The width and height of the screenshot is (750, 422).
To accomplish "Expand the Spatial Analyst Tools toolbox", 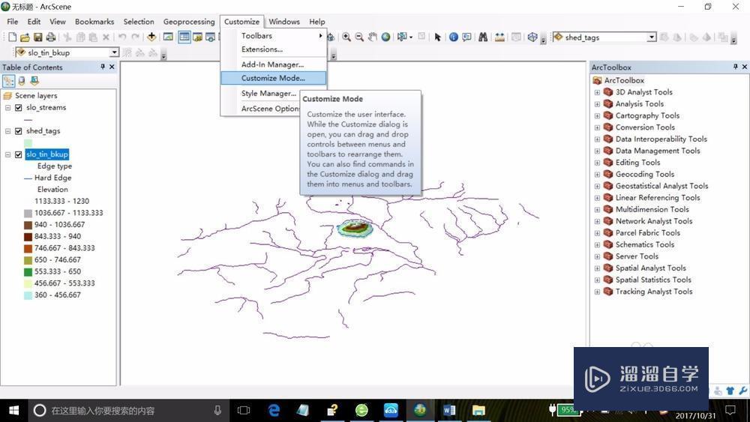I will click(x=597, y=268).
